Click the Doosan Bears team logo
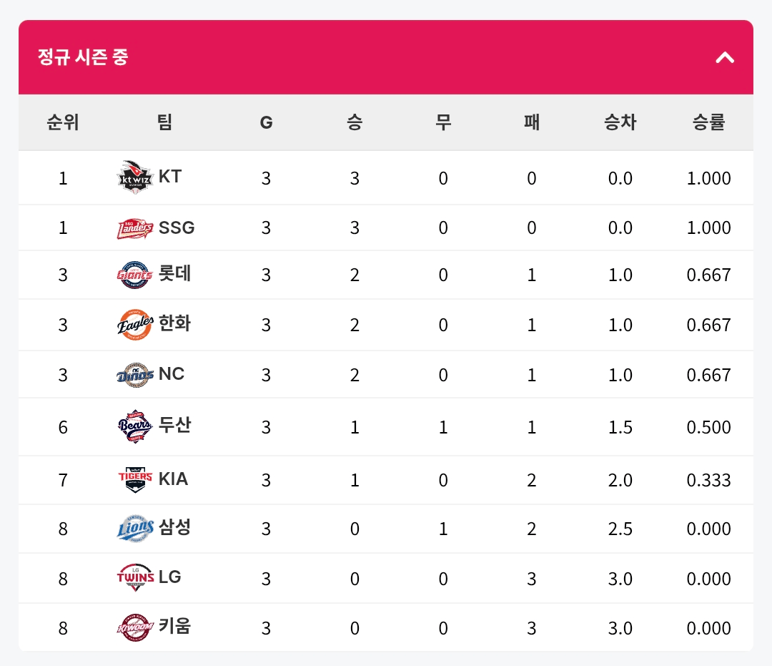This screenshot has height=666, width=772. point(135,427)
